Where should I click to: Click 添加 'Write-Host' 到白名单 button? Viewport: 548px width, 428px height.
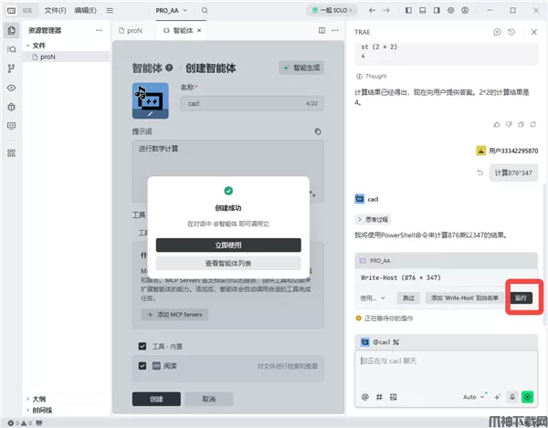(x=465, y=298)
